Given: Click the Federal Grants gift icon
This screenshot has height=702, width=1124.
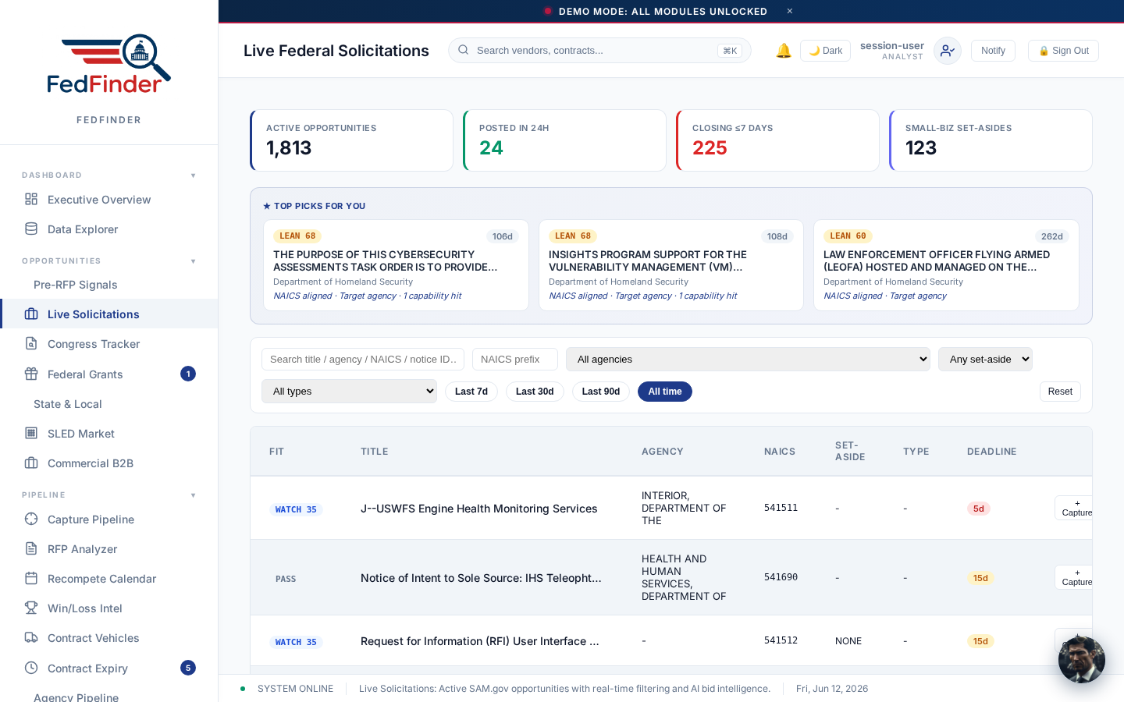Looking at the screenshot, I should click(x=31, y=374).
